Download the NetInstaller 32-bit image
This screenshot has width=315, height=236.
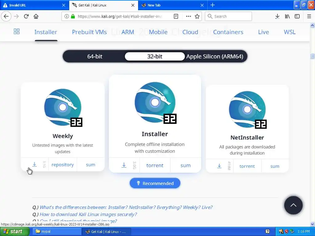coord(219,166)
